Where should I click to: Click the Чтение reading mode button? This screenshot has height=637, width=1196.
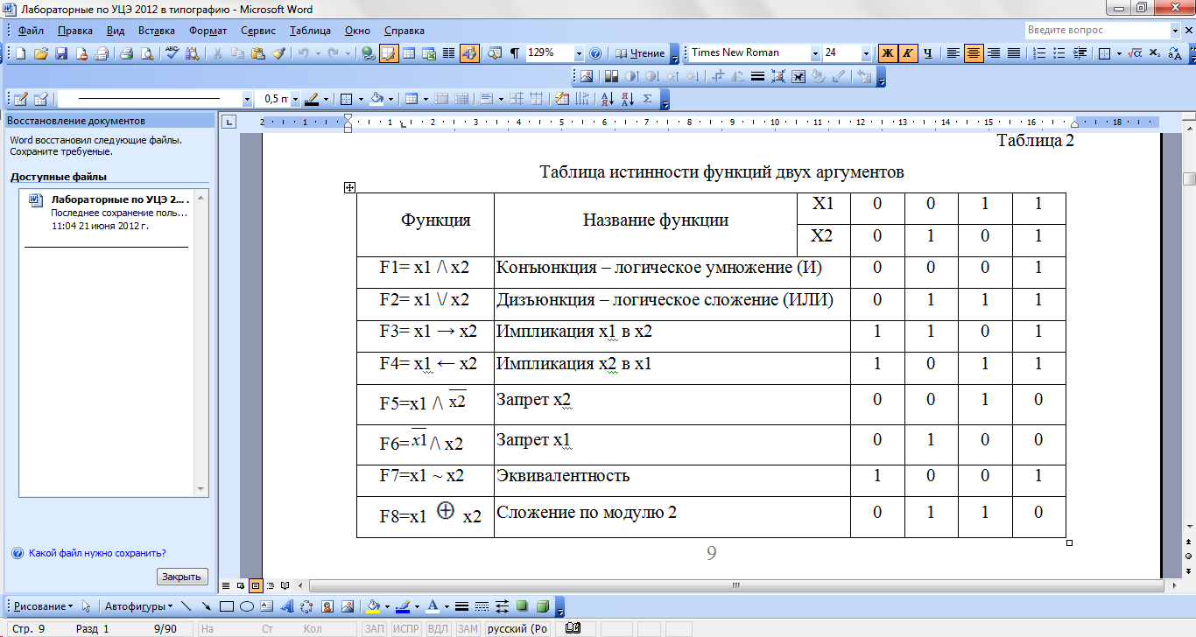tap(639, 53)
